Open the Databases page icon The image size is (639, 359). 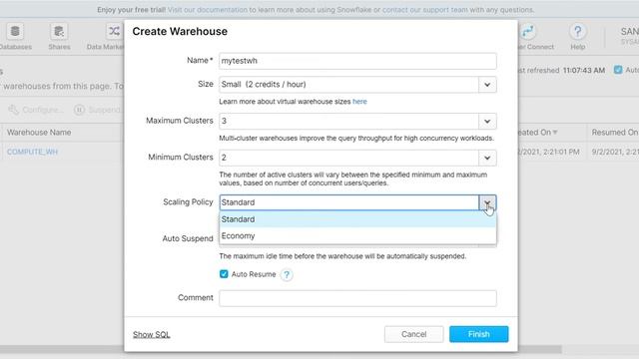(x=15, y=31)
